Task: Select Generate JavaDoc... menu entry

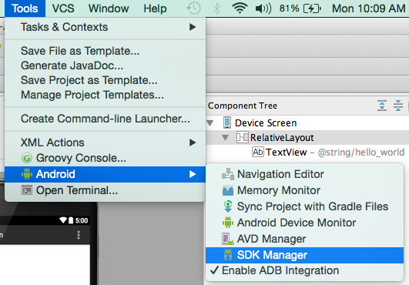Action: (105, 65)
